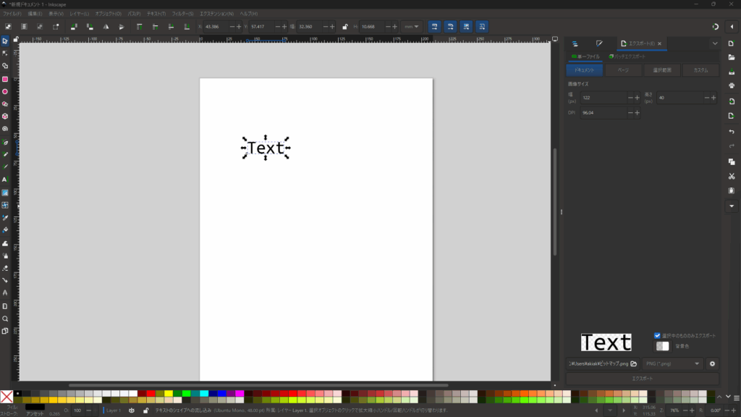Image resolution: width=741 pixels, height=417 pixels.
Task: Browse for export file using folder icon
Action: point(633,363)
